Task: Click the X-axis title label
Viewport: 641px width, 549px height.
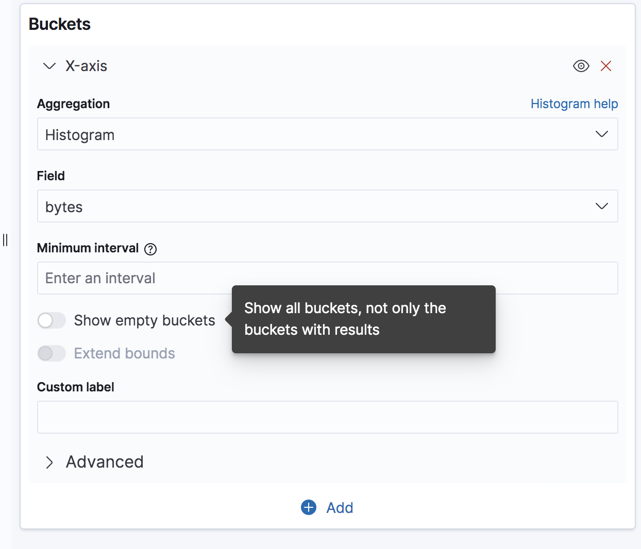Action: 86,66
